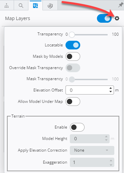124x173 pixels.
Task: Click the Model Height input field
Action: coord(90,139)
